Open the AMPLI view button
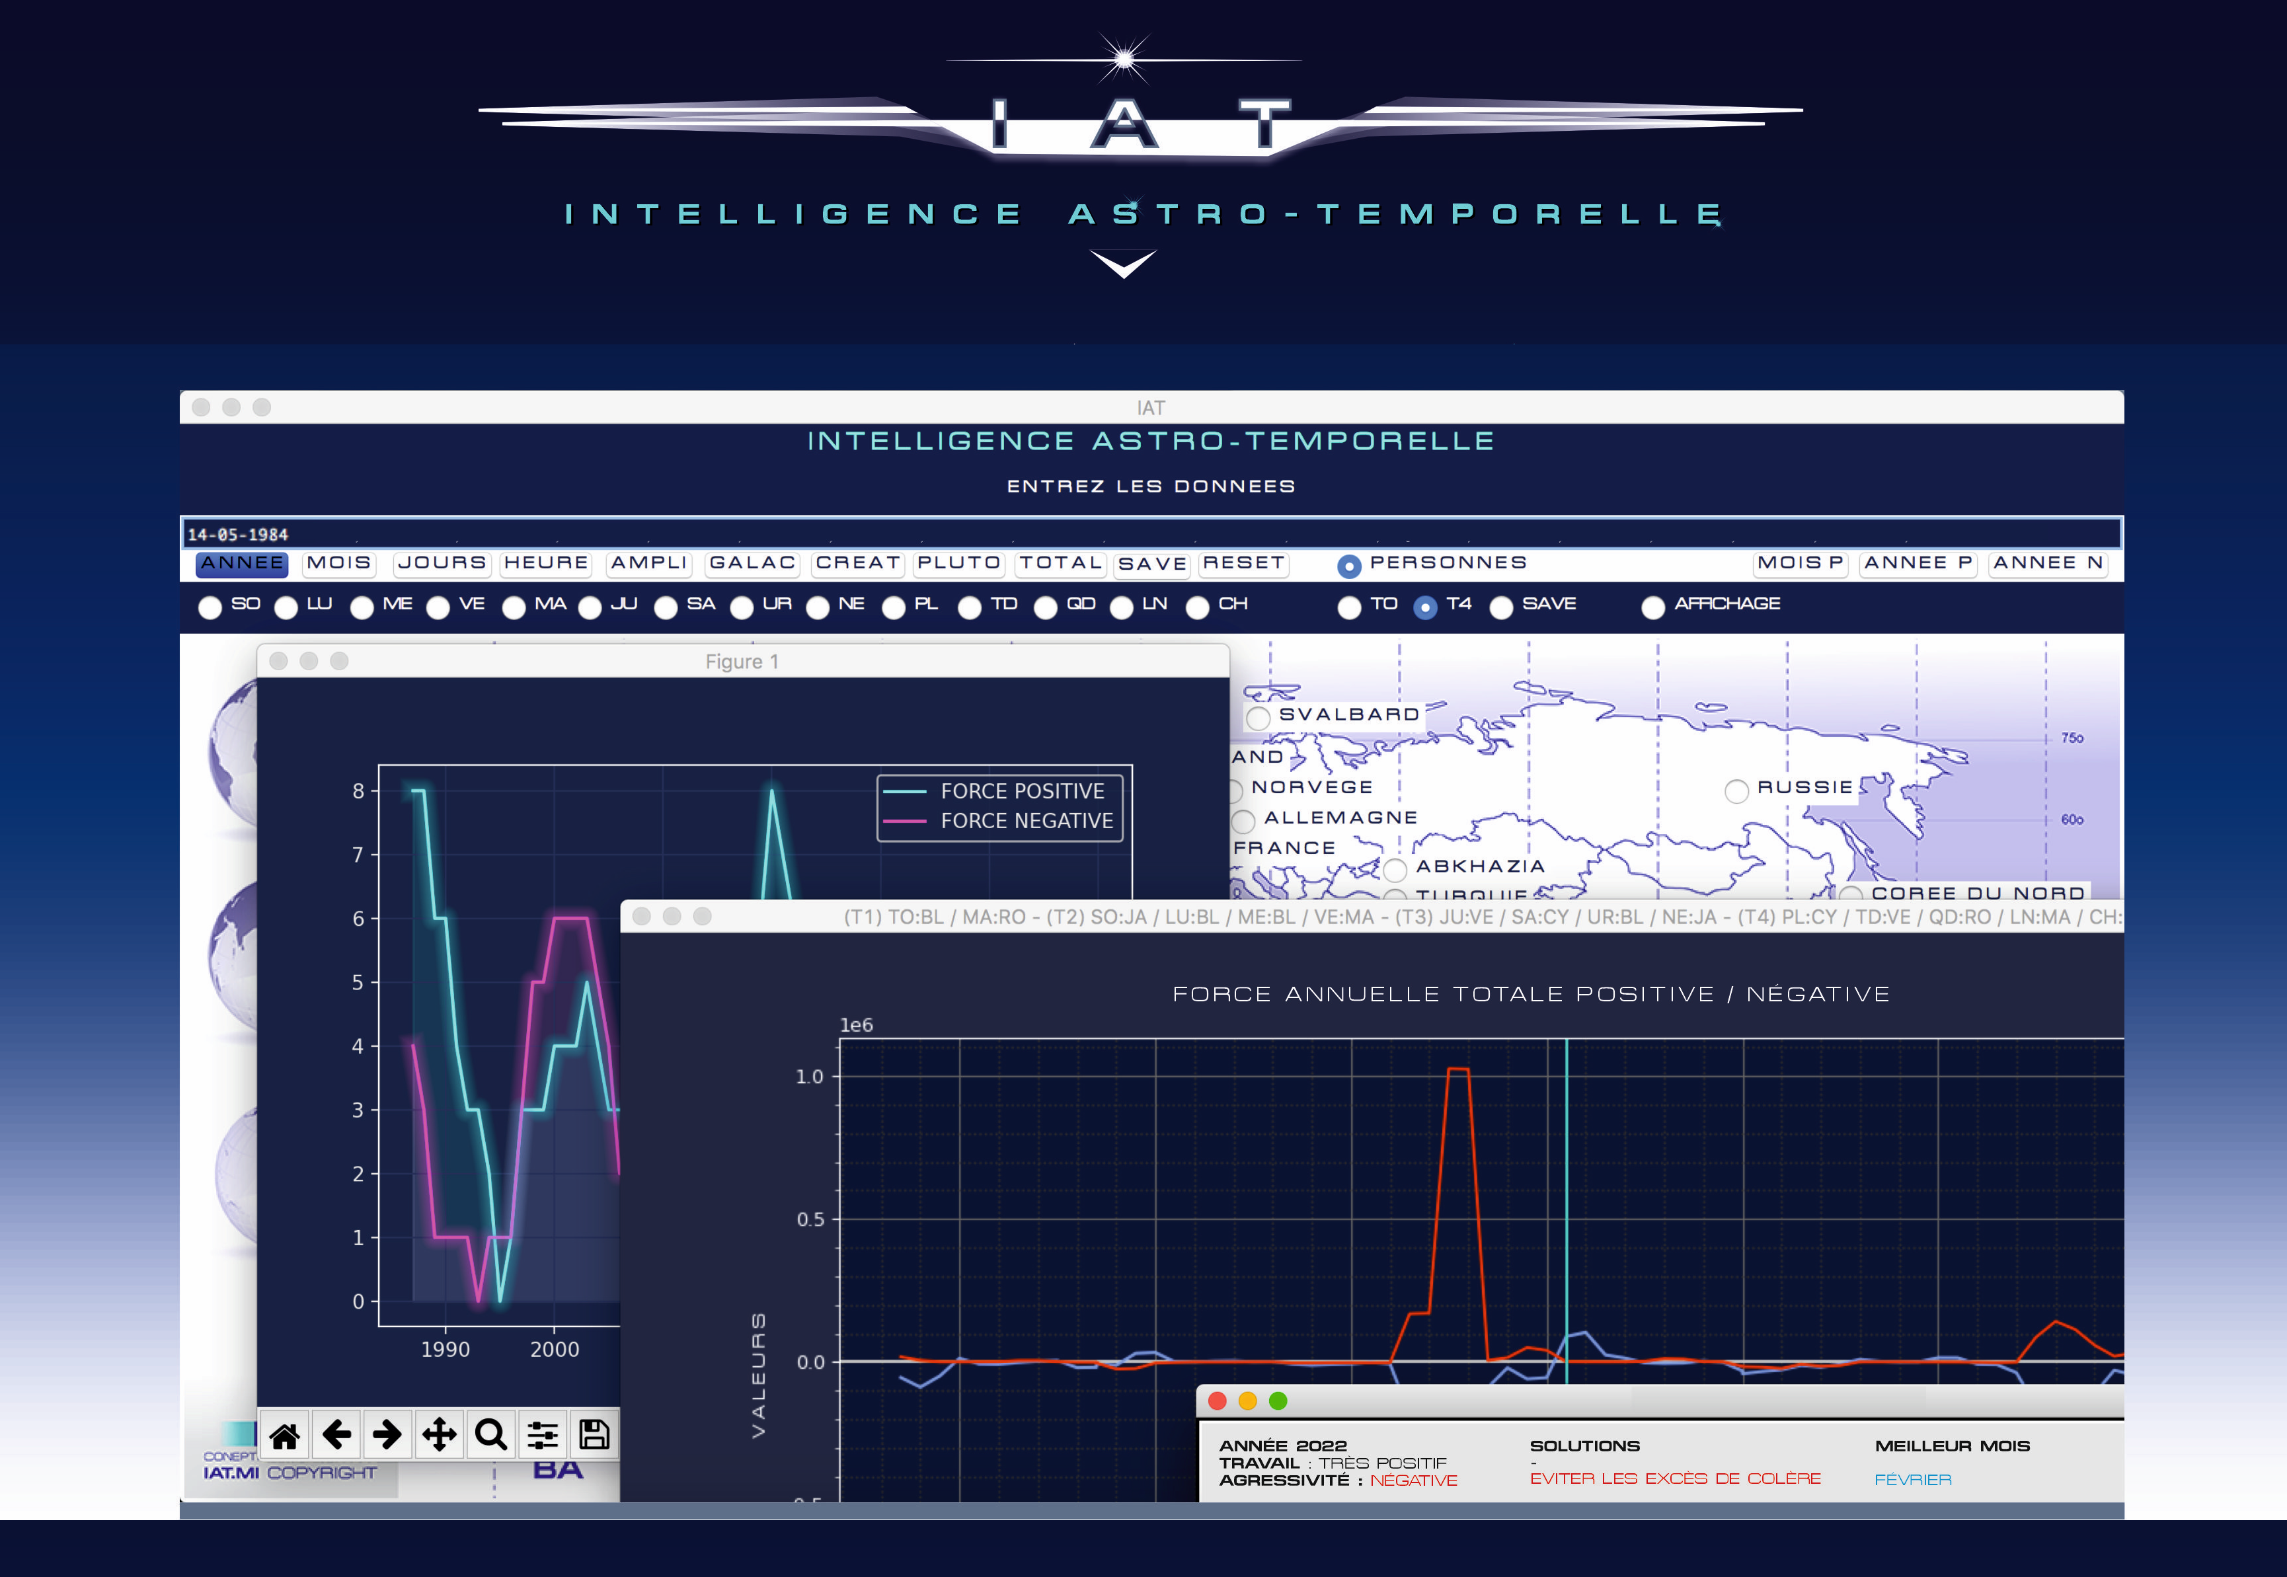Image resolution: width=2287 pixels, height=1577 pixels. point(649,563)
